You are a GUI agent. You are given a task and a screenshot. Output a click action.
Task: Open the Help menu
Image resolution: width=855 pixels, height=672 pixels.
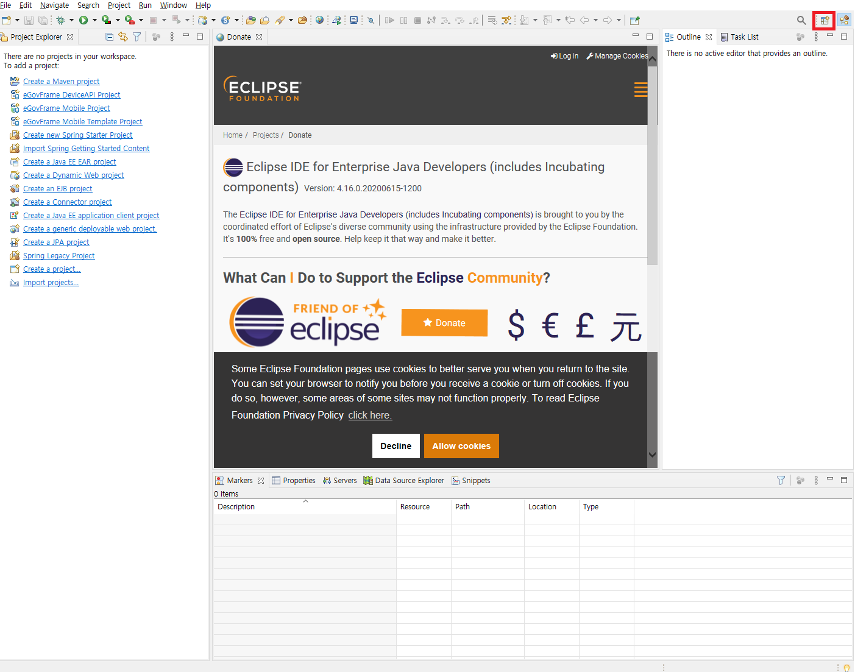[x=203, y=5]
